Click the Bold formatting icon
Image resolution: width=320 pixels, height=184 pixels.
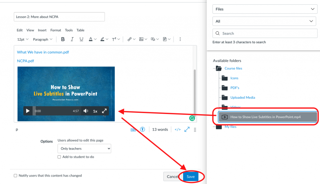63,39
